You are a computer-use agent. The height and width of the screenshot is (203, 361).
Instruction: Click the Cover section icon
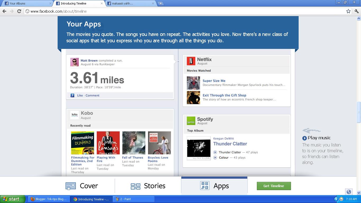pyautogui.click(x=71, y=186)
